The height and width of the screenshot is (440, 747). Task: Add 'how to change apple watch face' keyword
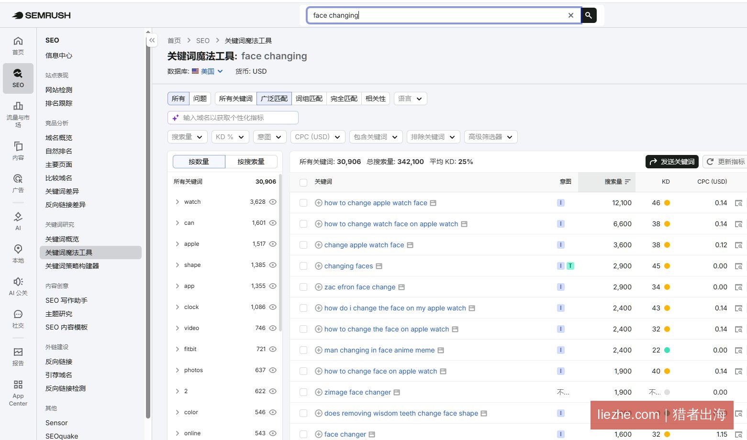318,203
